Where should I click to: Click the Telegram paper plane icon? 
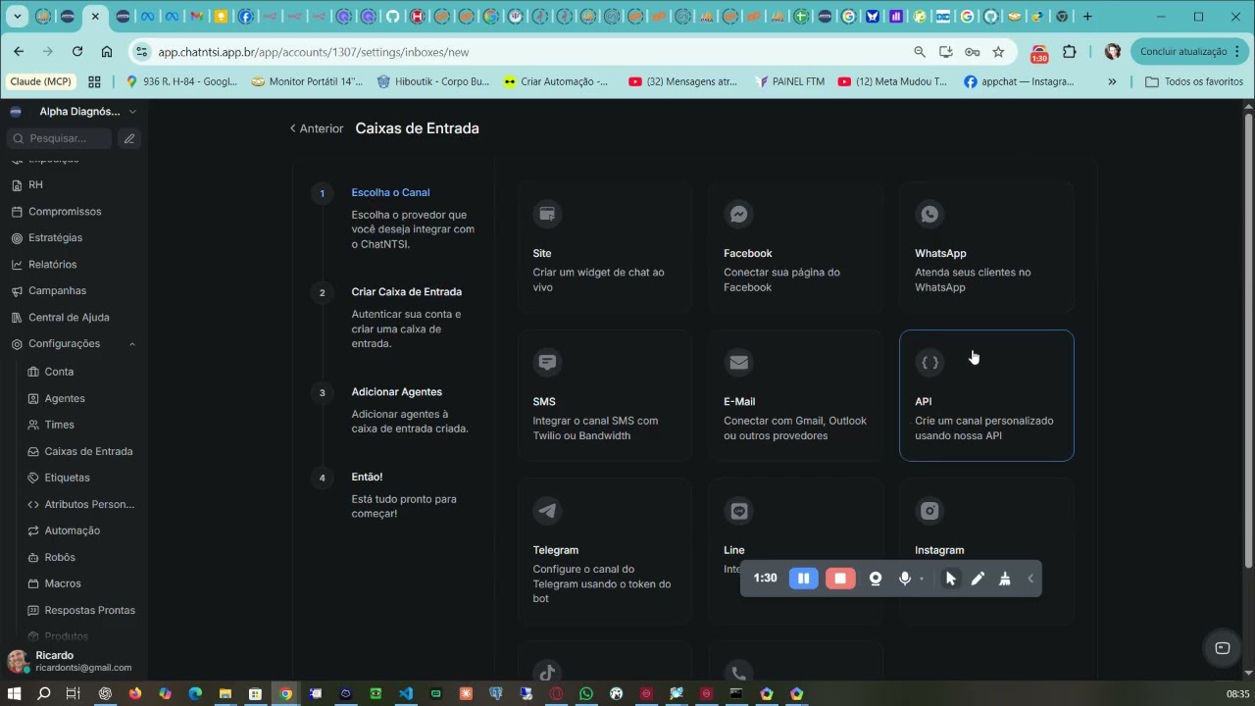pos(547,511)
